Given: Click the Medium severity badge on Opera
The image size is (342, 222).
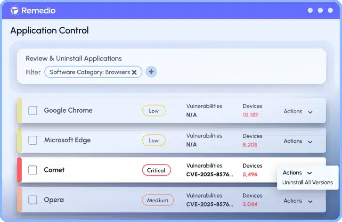Looking at the screenshot, I should point(157,200).
